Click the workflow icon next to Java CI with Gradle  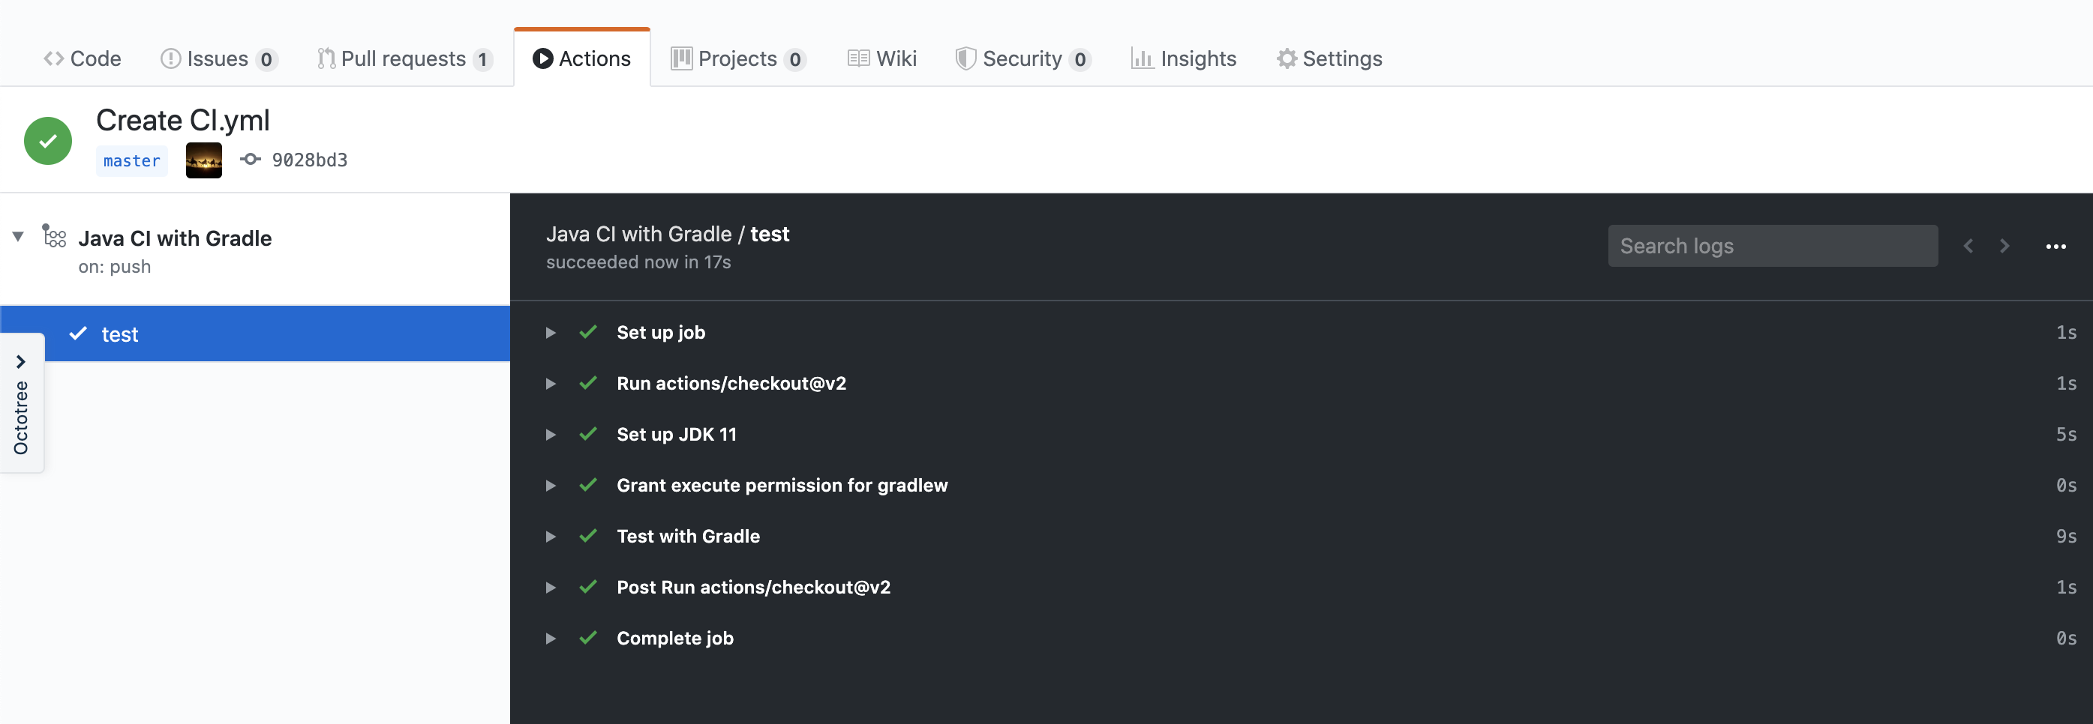point(55,236)
